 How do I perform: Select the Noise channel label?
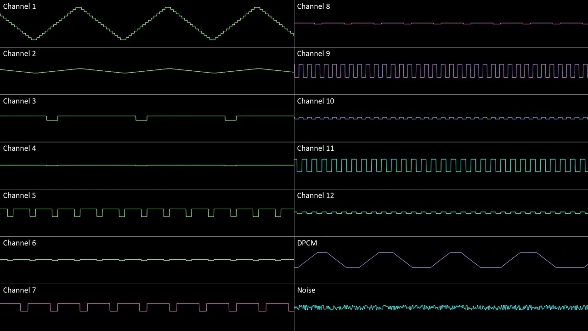[x=306, y=291]
